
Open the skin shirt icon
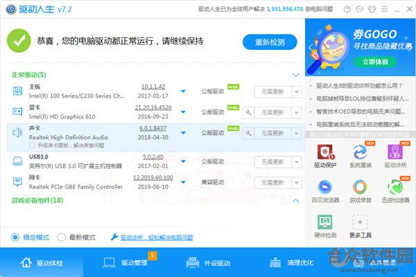(372, 9)
